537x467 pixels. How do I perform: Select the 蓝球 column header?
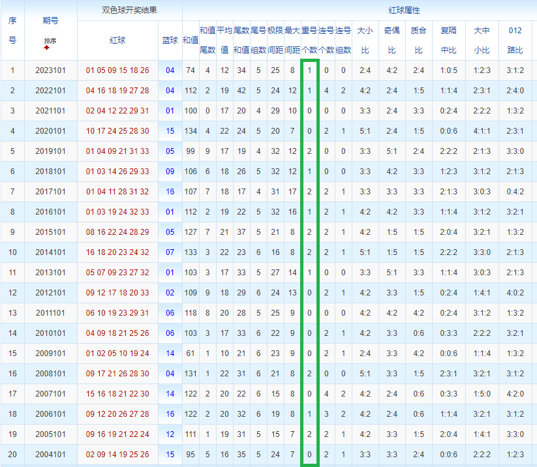pyautogui.click(x=170, y=40)
